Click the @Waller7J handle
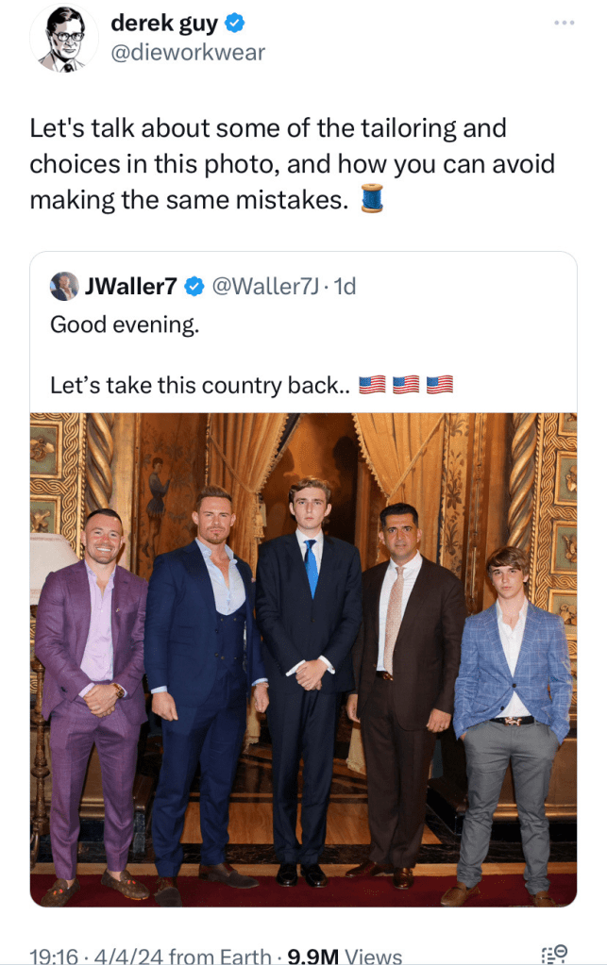This screenshot has height=965, width=607. [x=264, y=286]
